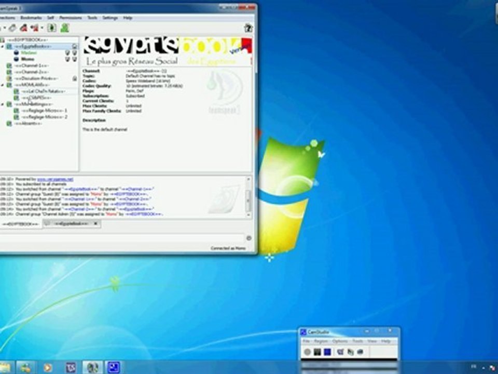Click CamStudio screen annotations icon
This screenshot has width=498, height=374.
pos(340,352)
